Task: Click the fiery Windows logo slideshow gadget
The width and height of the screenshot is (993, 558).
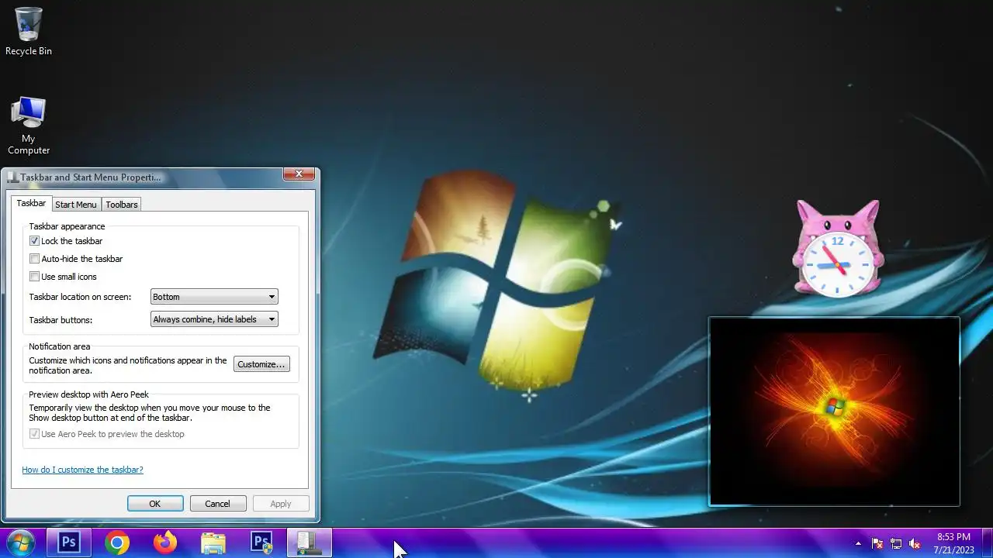Action: point(834,412)
